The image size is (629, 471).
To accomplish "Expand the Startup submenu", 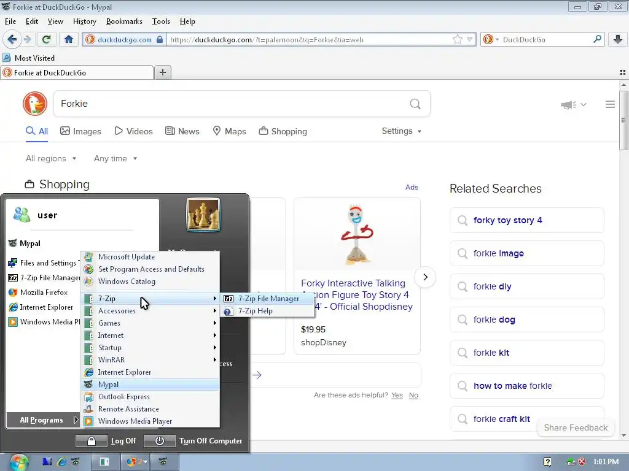I will tap(150, 348).
